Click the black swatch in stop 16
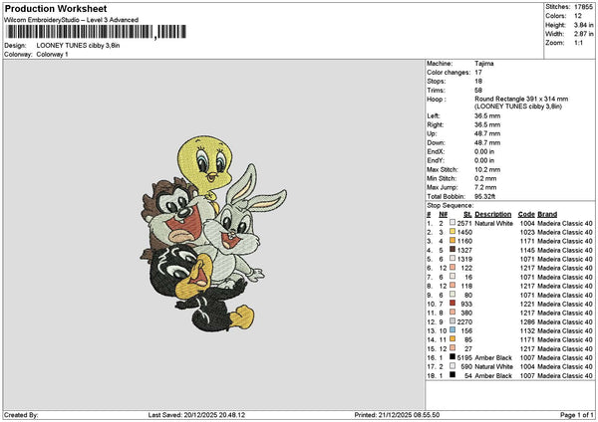 (x=452, y=357)
